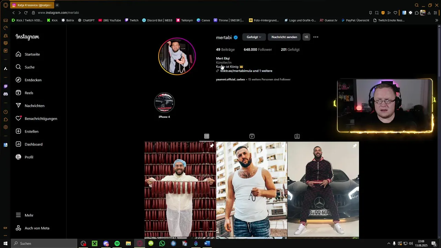View the 201 Gefolgt list
Screen dimensions: 441x248
point(290,50)
